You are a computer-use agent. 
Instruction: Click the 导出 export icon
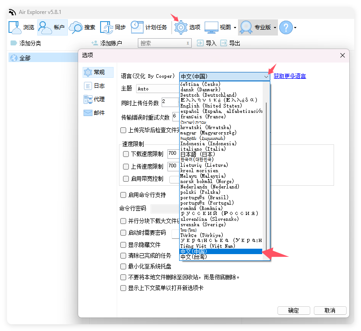click(x=224, y=43)
